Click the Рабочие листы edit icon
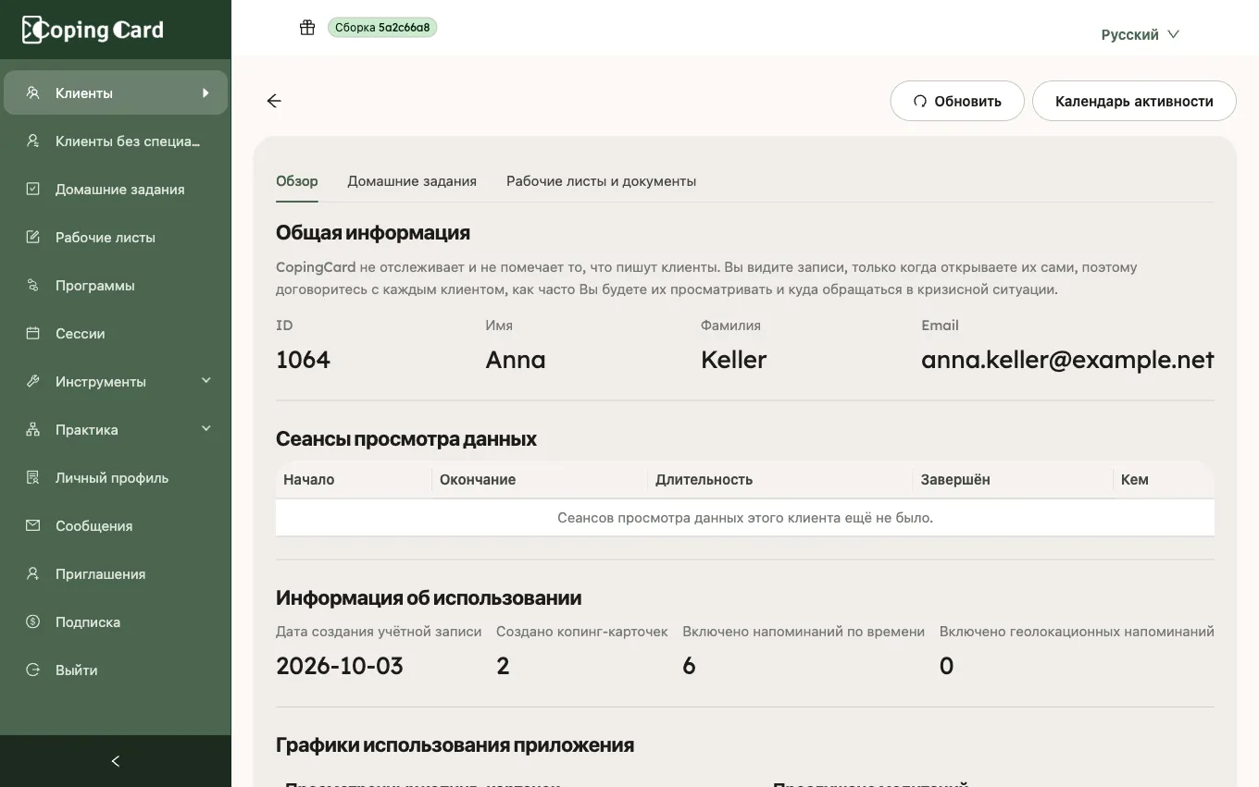1259x787 pixels. point(33,237)
